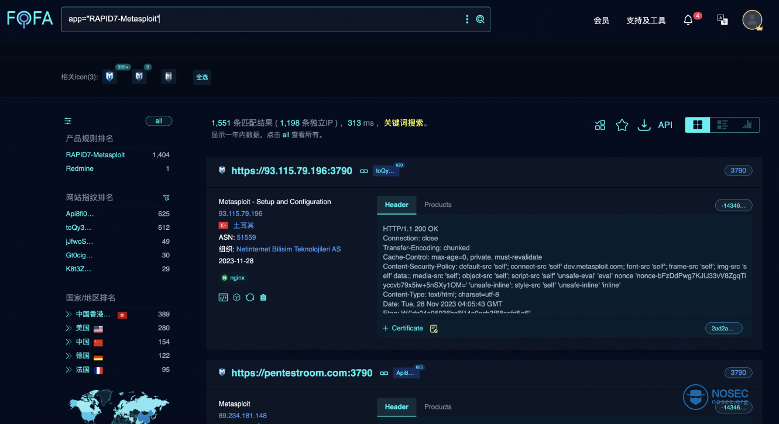779x424 pixels.
Task: Open the https://93.115.79.196:3790 result link
Action: (x=291, y=171)
